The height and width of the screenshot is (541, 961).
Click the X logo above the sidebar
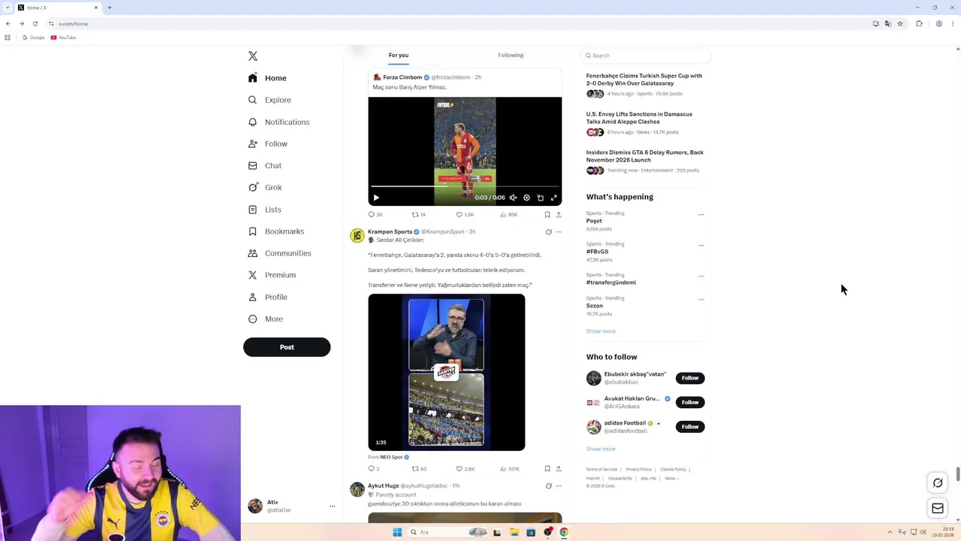(253, 56)
